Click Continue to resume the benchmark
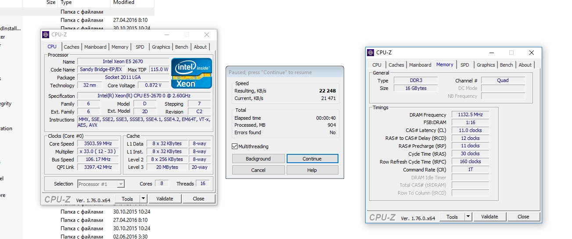 [x=312, y=159]
